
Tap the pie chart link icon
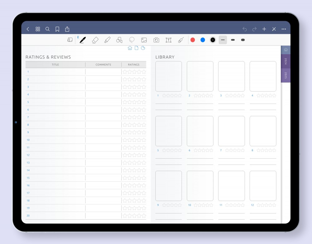coord(143,48)
